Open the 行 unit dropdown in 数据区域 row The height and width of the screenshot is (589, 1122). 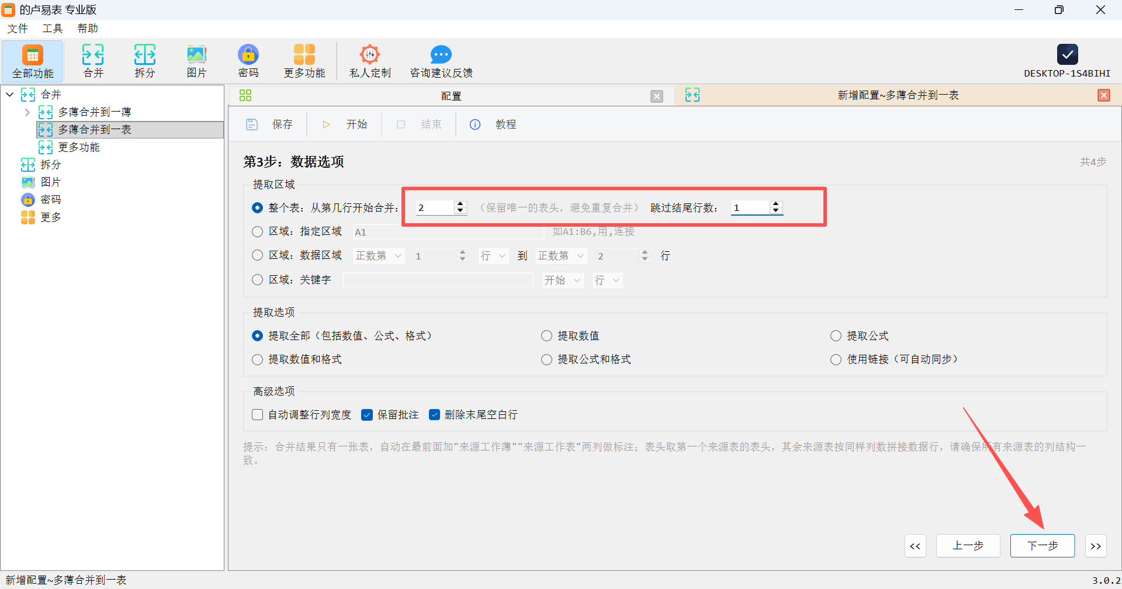coord(493,256)
